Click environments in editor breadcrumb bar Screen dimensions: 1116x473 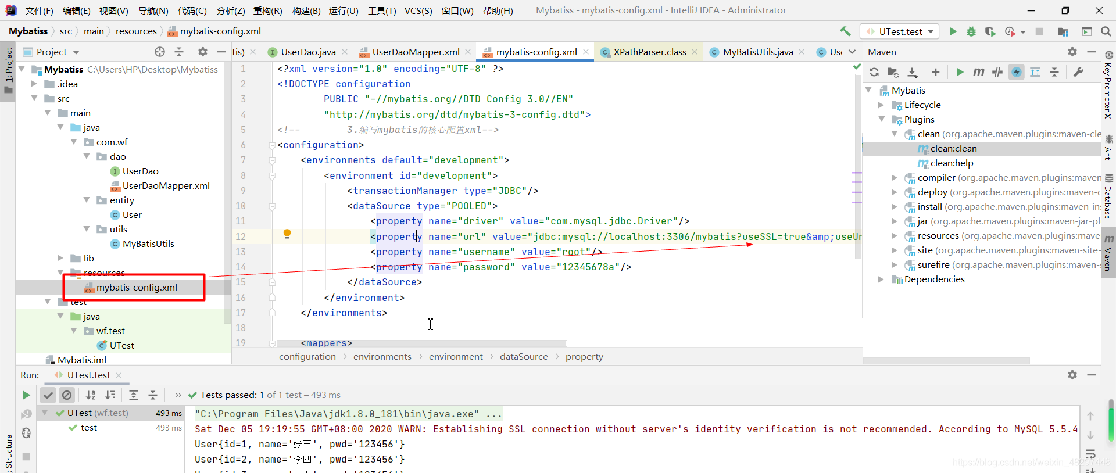click(382, 357)
